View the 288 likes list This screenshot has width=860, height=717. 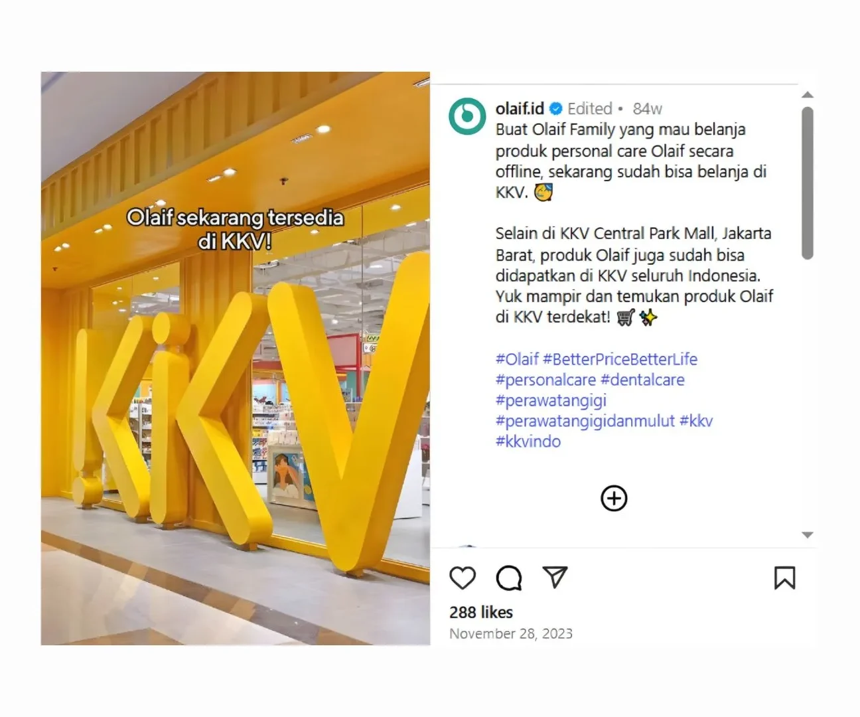click(x=481, y=612)
